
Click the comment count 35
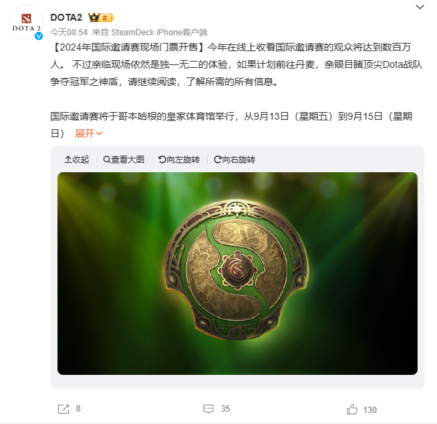225,409
